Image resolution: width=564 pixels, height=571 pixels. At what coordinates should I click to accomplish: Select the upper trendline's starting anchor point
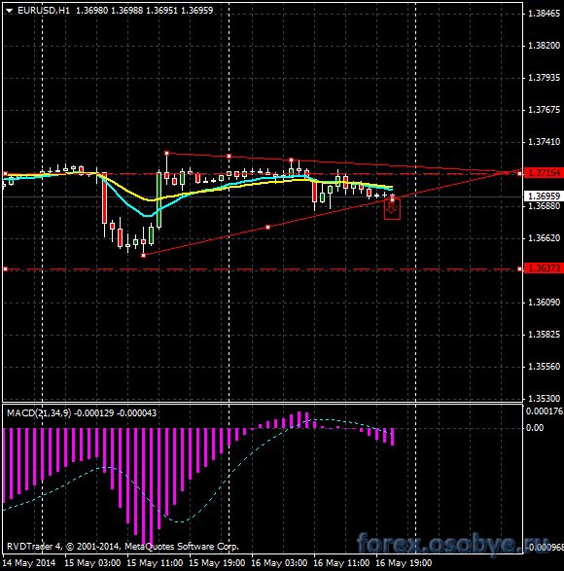(166, 154)
